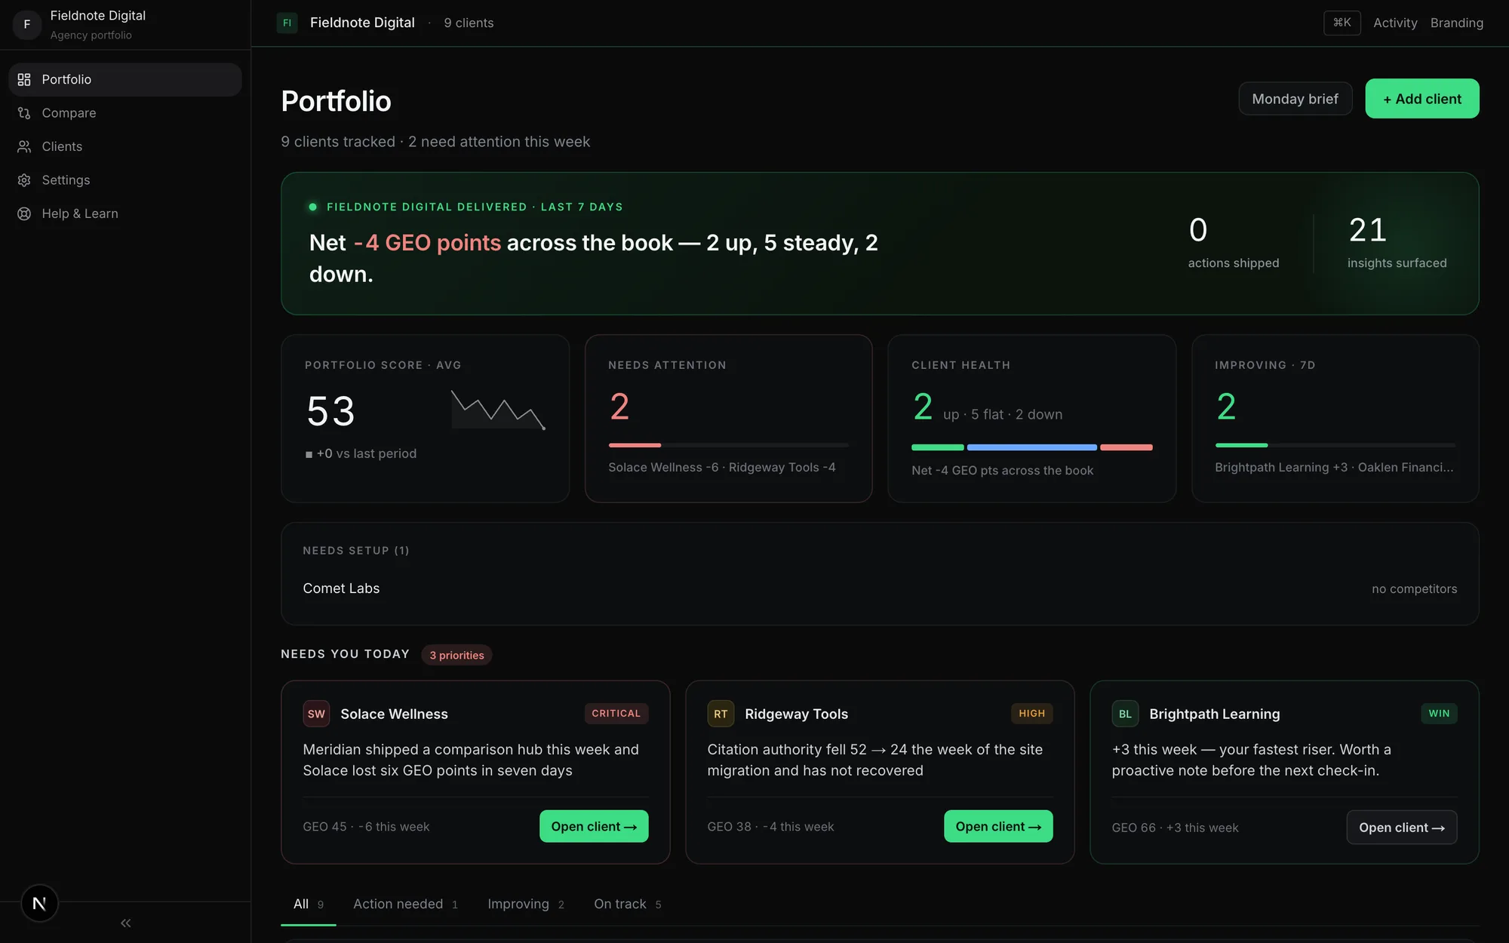
Task: Open client for Ridgeway Tools
Action: [x=998, y=826]
